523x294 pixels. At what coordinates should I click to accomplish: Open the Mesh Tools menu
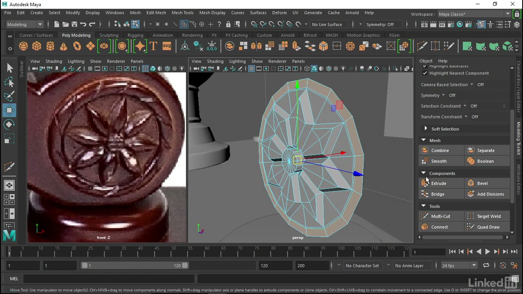coord(182,13)
